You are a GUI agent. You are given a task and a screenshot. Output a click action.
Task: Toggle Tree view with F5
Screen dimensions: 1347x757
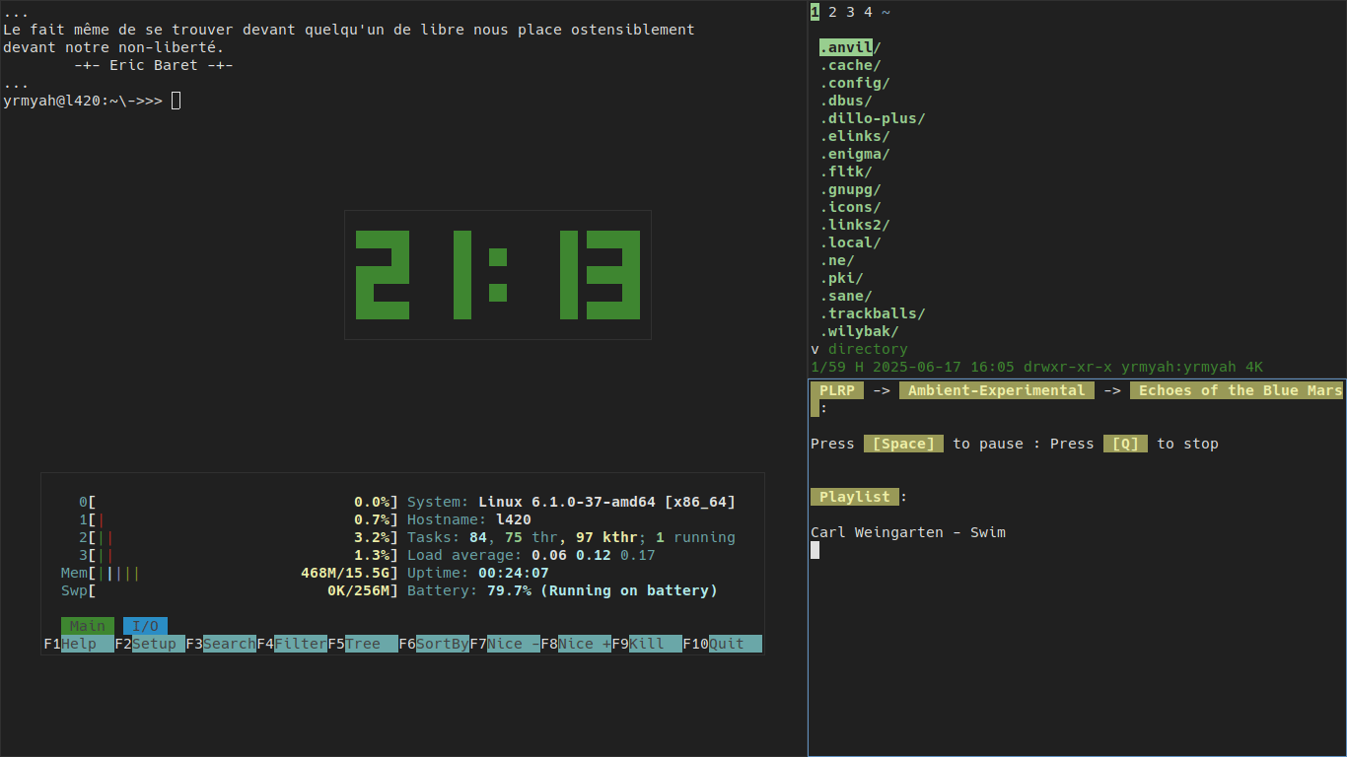[x=364, y=644]
